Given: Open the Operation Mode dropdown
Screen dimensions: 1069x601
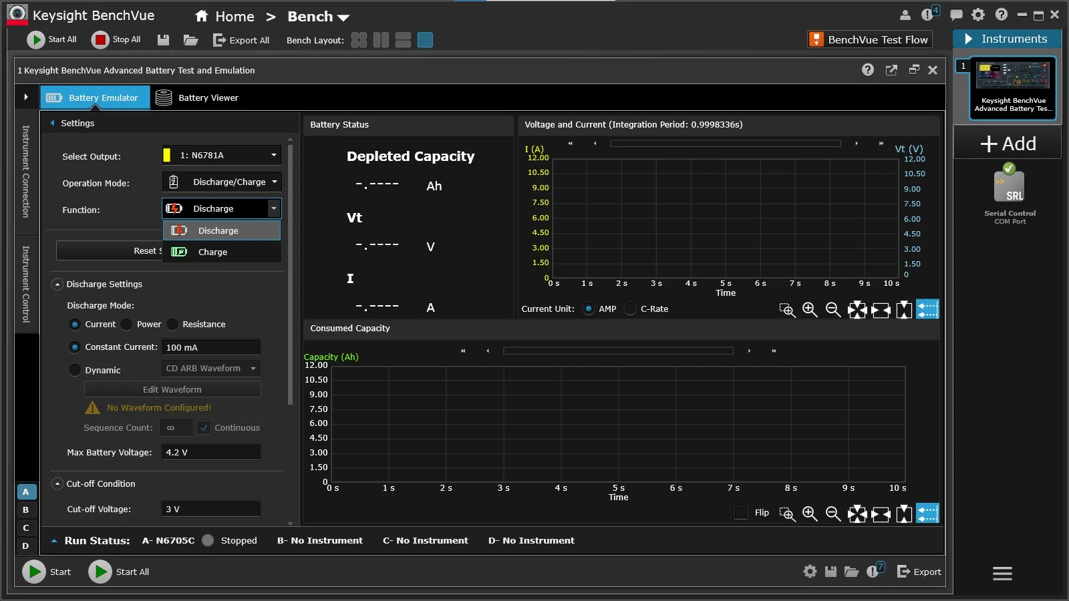Looking at the screenshot, I should 222,182.
